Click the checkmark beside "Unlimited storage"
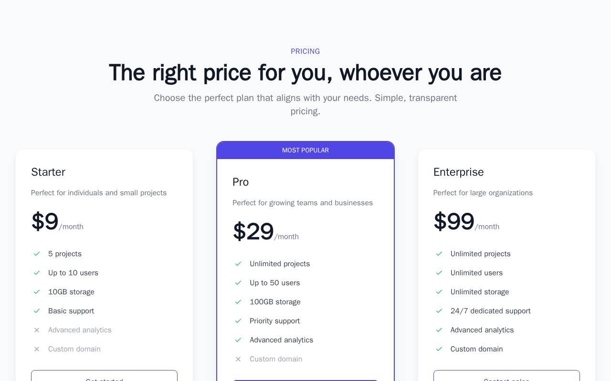Viewport: 611px width, 381px height. click(439, 292)
